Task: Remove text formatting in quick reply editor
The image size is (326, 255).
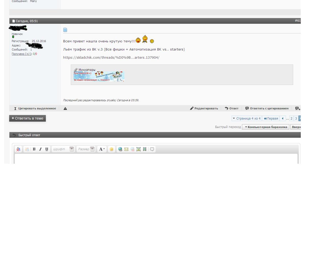Action: point(18,149)
